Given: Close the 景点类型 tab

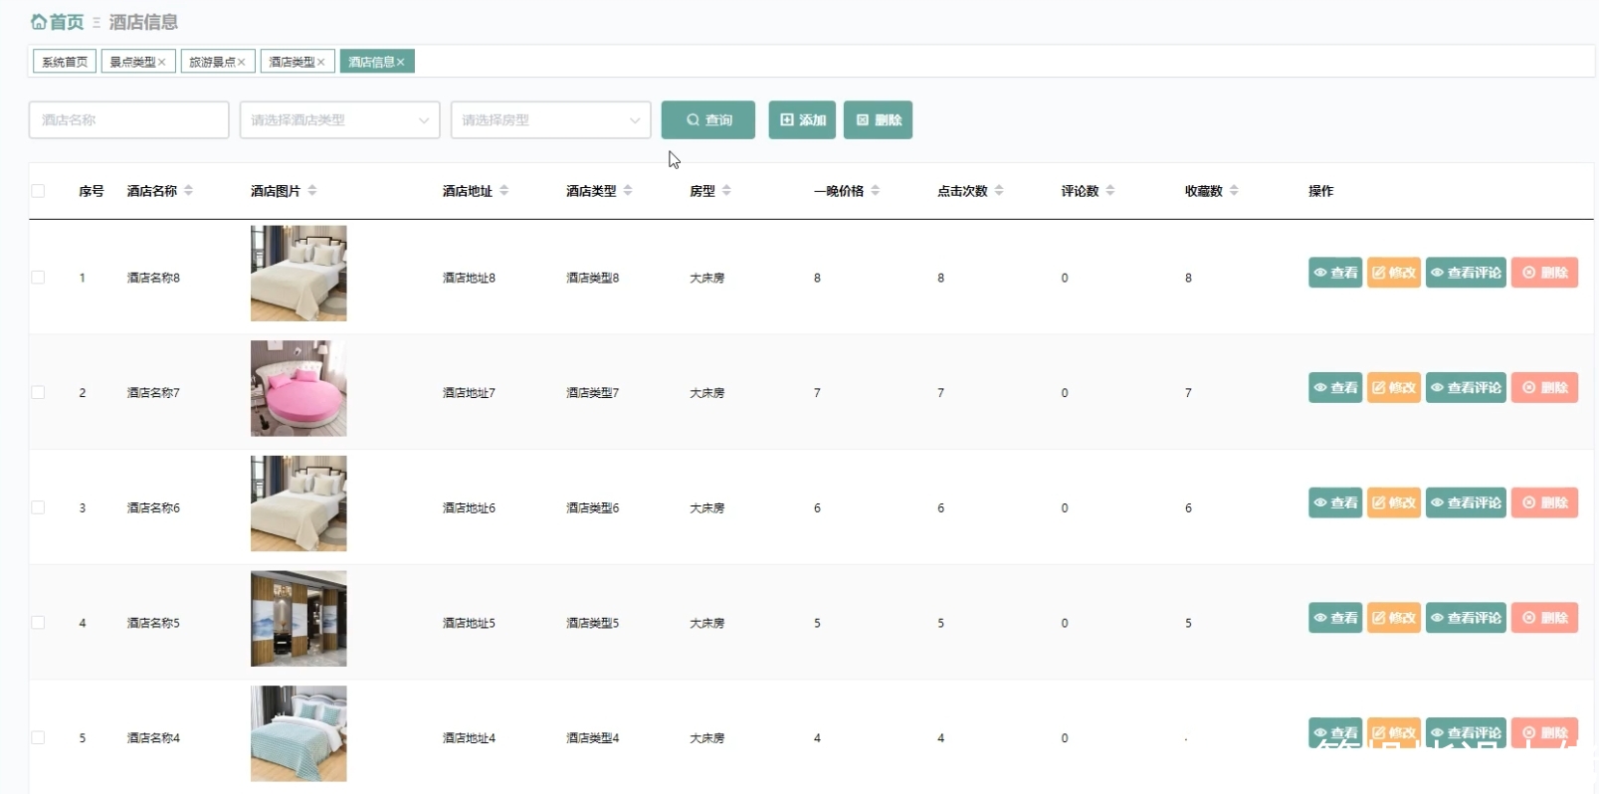Looking at the screenshot, I should pos(161,62).
